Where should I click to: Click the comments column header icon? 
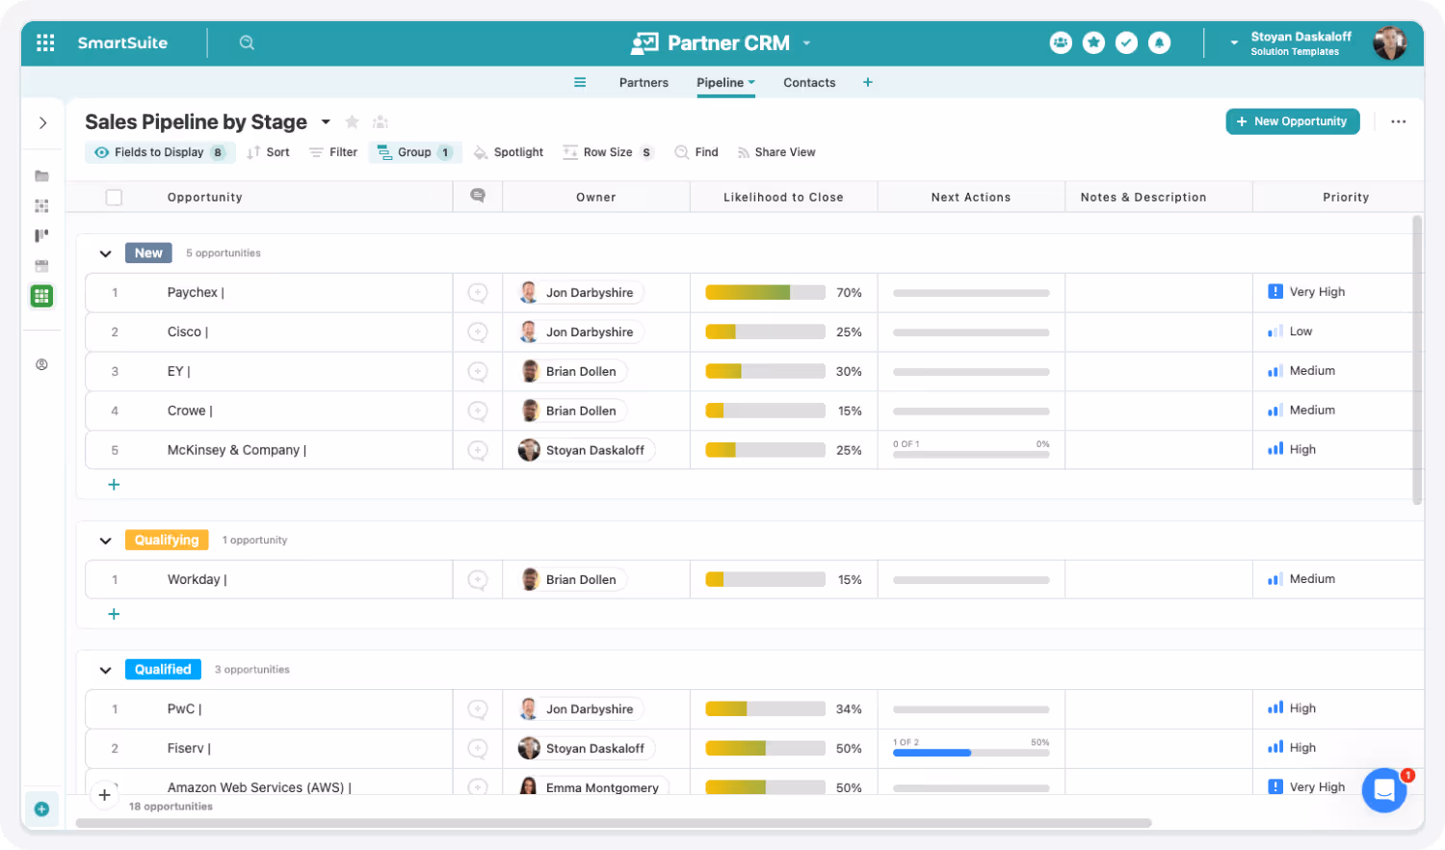478,196
